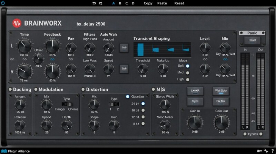Image resolution: width=276 pixels, height=154 pixels.
Task: Set Transient Shaping mode to High
Action: [x=188, y=79]
